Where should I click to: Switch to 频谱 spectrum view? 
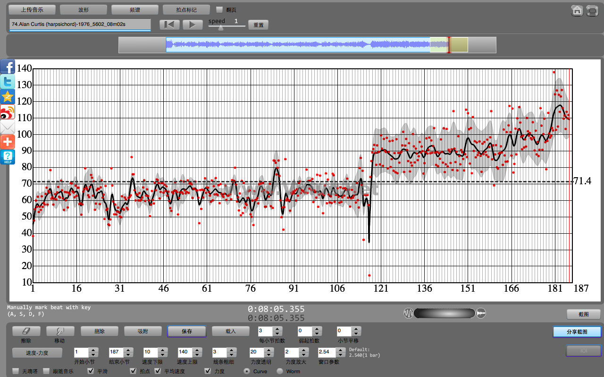point(134,9)
